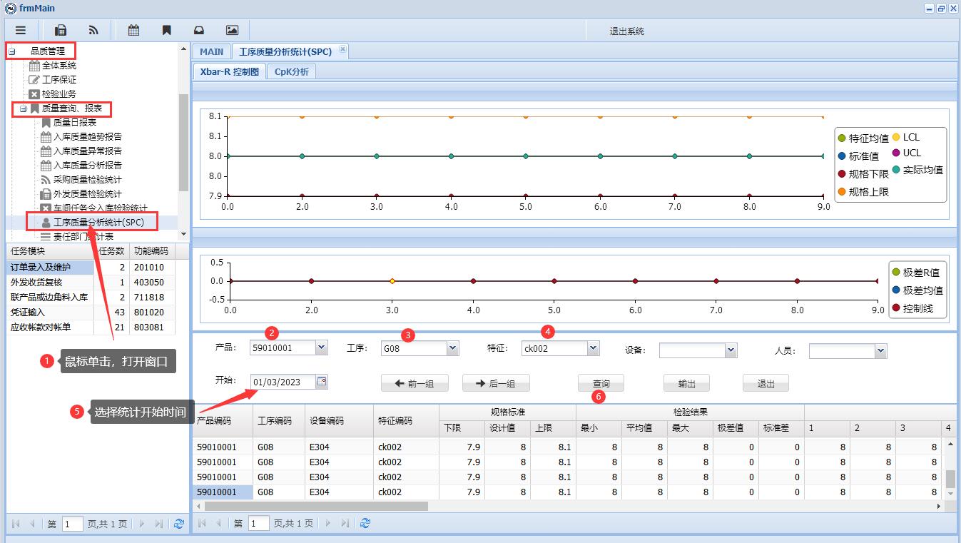Close the 工序质量分析统计(SPC) tab
Screen dimensions: 961x543
[x=342, y=49]
